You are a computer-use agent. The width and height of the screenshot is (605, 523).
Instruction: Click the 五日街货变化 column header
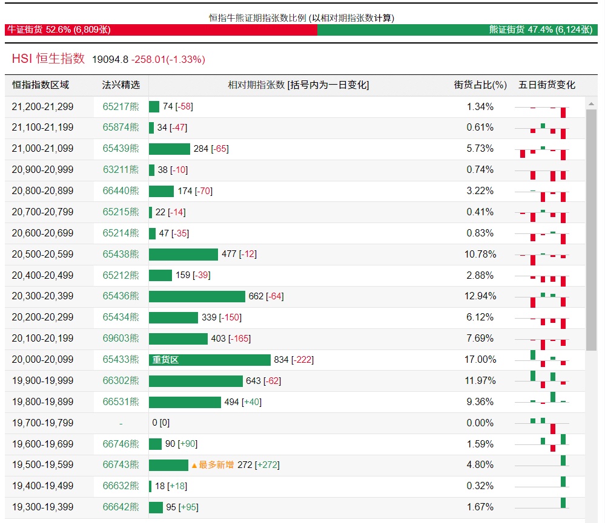pos(547,85)
